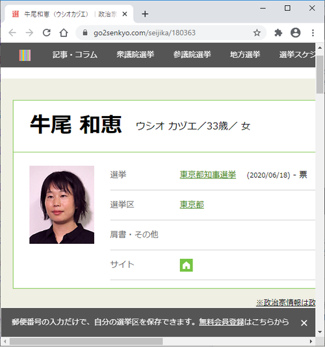This screenshot has width=325, height=347.
Task: Click the horizontal scrollbar left arrow
Action: tap(5, 341)
